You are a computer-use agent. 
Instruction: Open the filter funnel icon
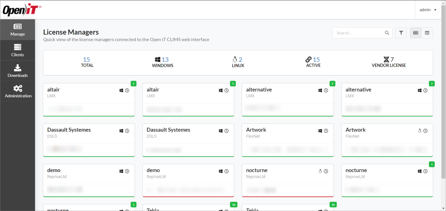pos(401,33)
